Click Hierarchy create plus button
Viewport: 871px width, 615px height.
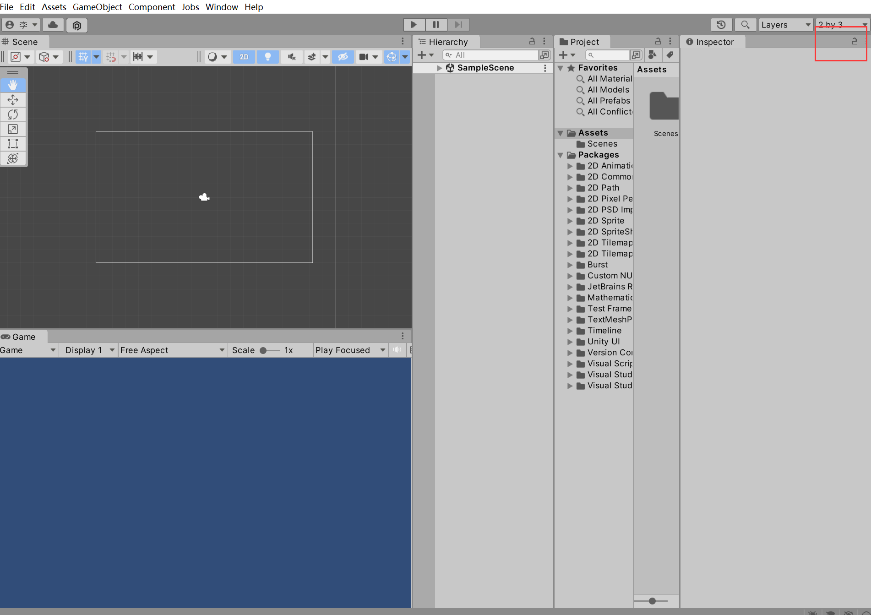click(x=425, y=55)
